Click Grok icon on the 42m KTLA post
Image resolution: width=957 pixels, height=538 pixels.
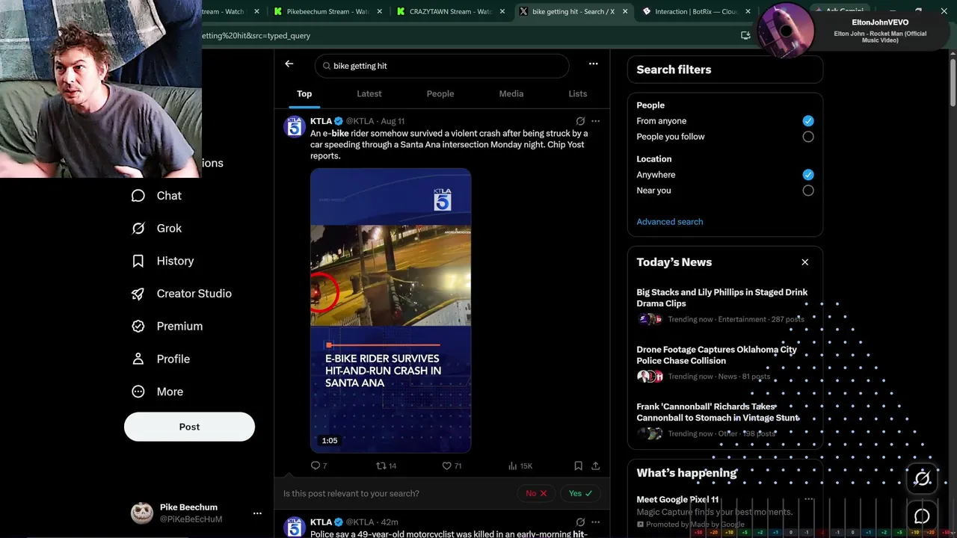pos(580,522)
